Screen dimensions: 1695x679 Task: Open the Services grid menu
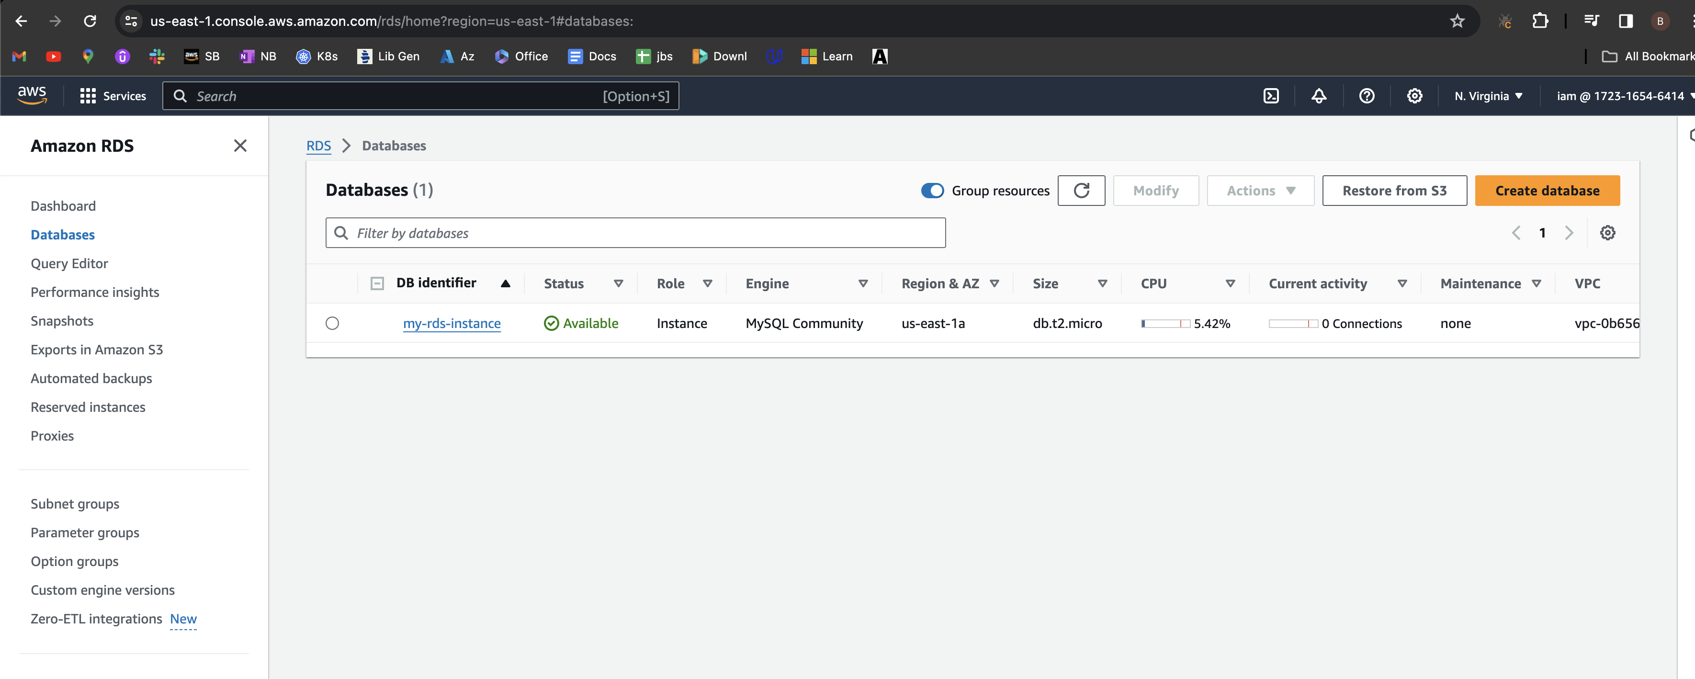coord(113,96)
